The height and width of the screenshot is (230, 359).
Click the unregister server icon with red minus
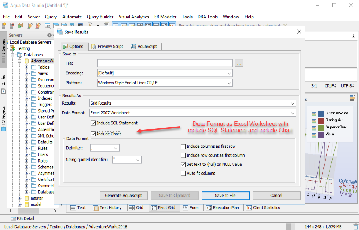click(x=12, y=26)
